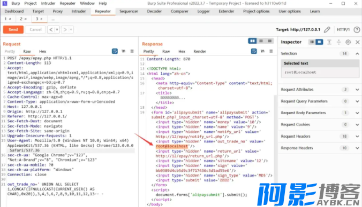The width and height of the screenshot is (362, 207).
Task: Select Response Raw view
Action: click(166, 51)
